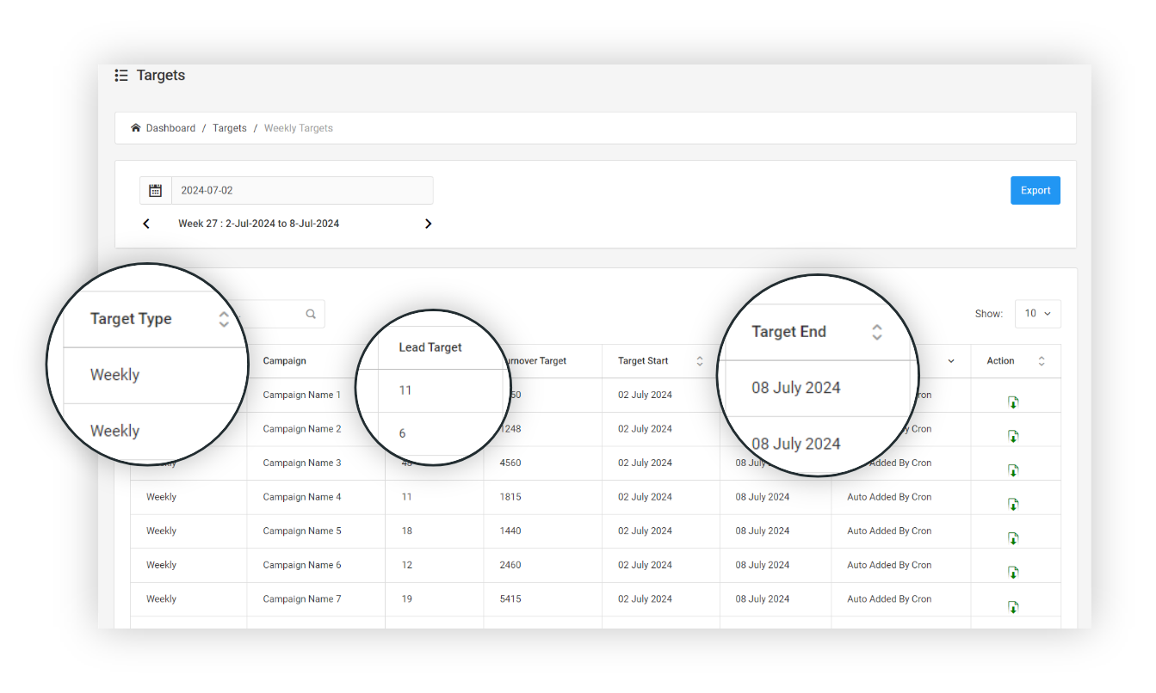1156x693 pixels.
Task: Navigate to Targets breadcrumb link
Action: click(230, 128)
